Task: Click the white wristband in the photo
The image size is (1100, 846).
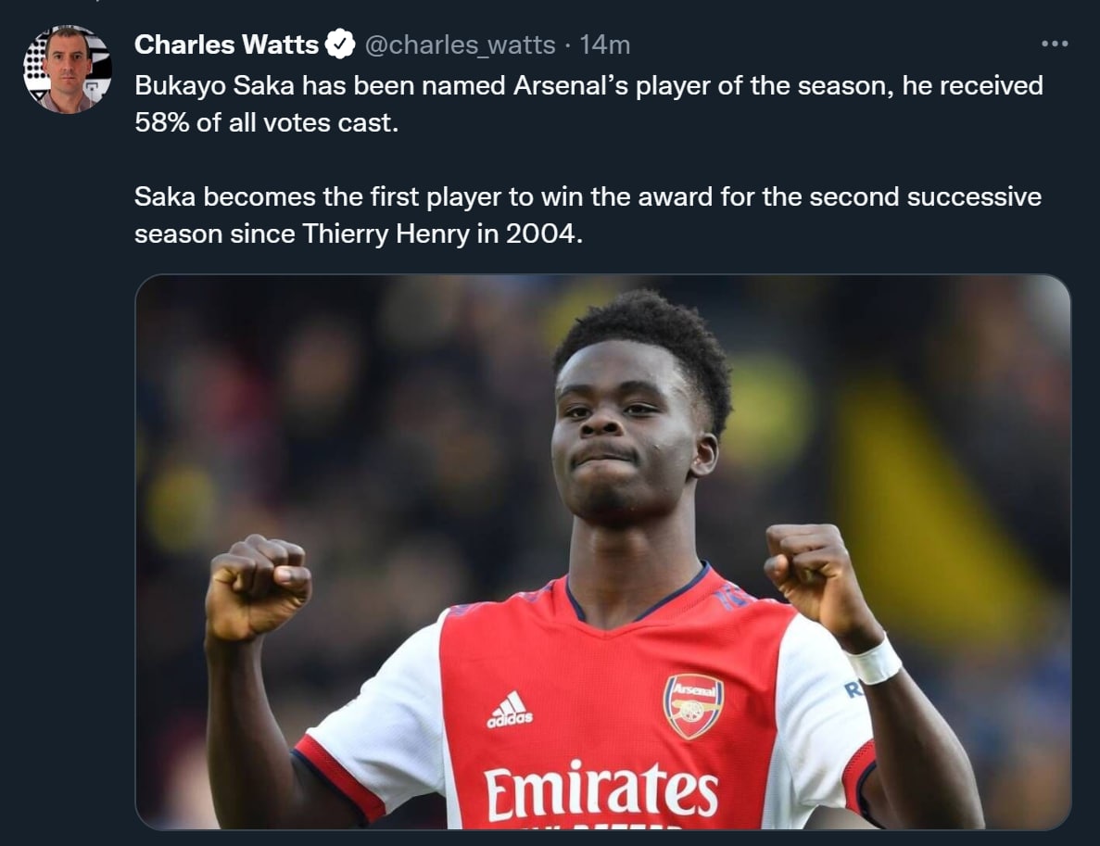Action: pyautogui.click(x=873, y=660)
